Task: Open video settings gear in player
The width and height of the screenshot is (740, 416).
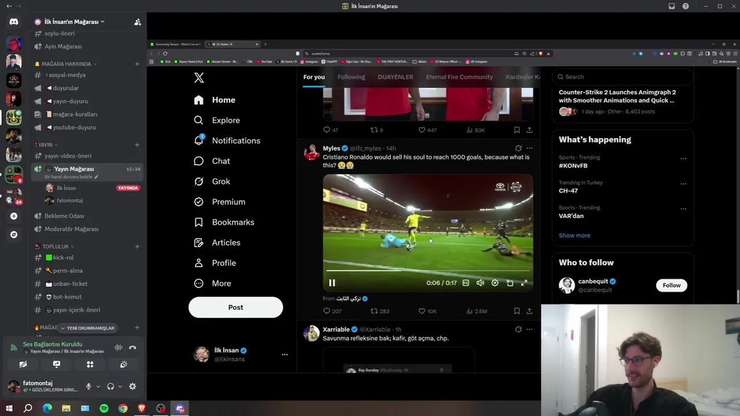Action: [x=495, y=283]
